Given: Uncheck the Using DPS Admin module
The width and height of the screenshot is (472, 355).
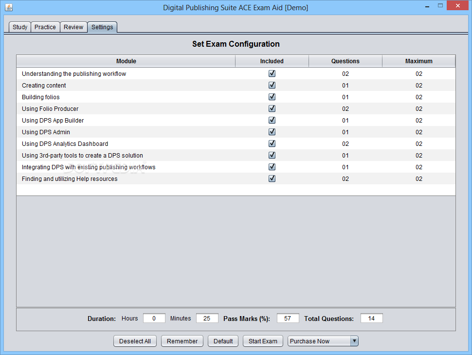Looking at the screenshot, I should click(272, 132).
